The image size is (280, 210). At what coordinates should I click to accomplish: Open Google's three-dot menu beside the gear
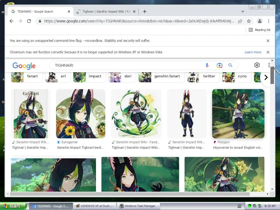[269, 65]
